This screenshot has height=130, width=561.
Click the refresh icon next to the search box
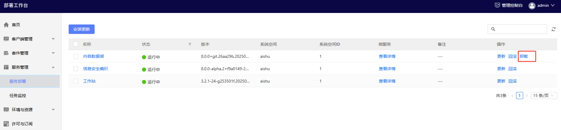pyautogui.click(x=553, y=29)
